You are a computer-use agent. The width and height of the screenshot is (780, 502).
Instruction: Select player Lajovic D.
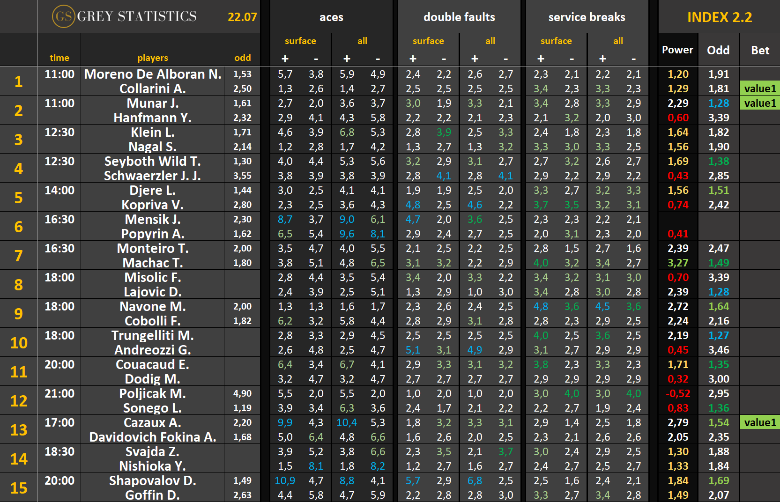pyautogui.click(x=153, y=292)
